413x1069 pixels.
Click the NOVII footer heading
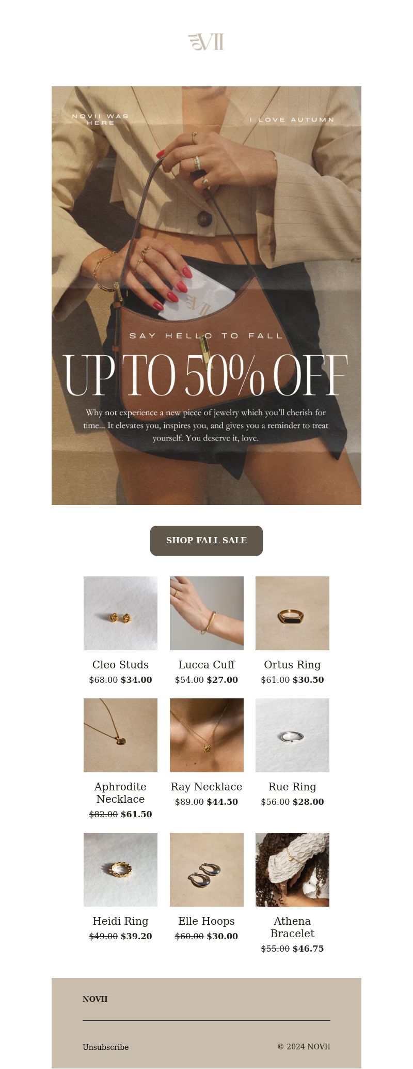click(95, 999)
